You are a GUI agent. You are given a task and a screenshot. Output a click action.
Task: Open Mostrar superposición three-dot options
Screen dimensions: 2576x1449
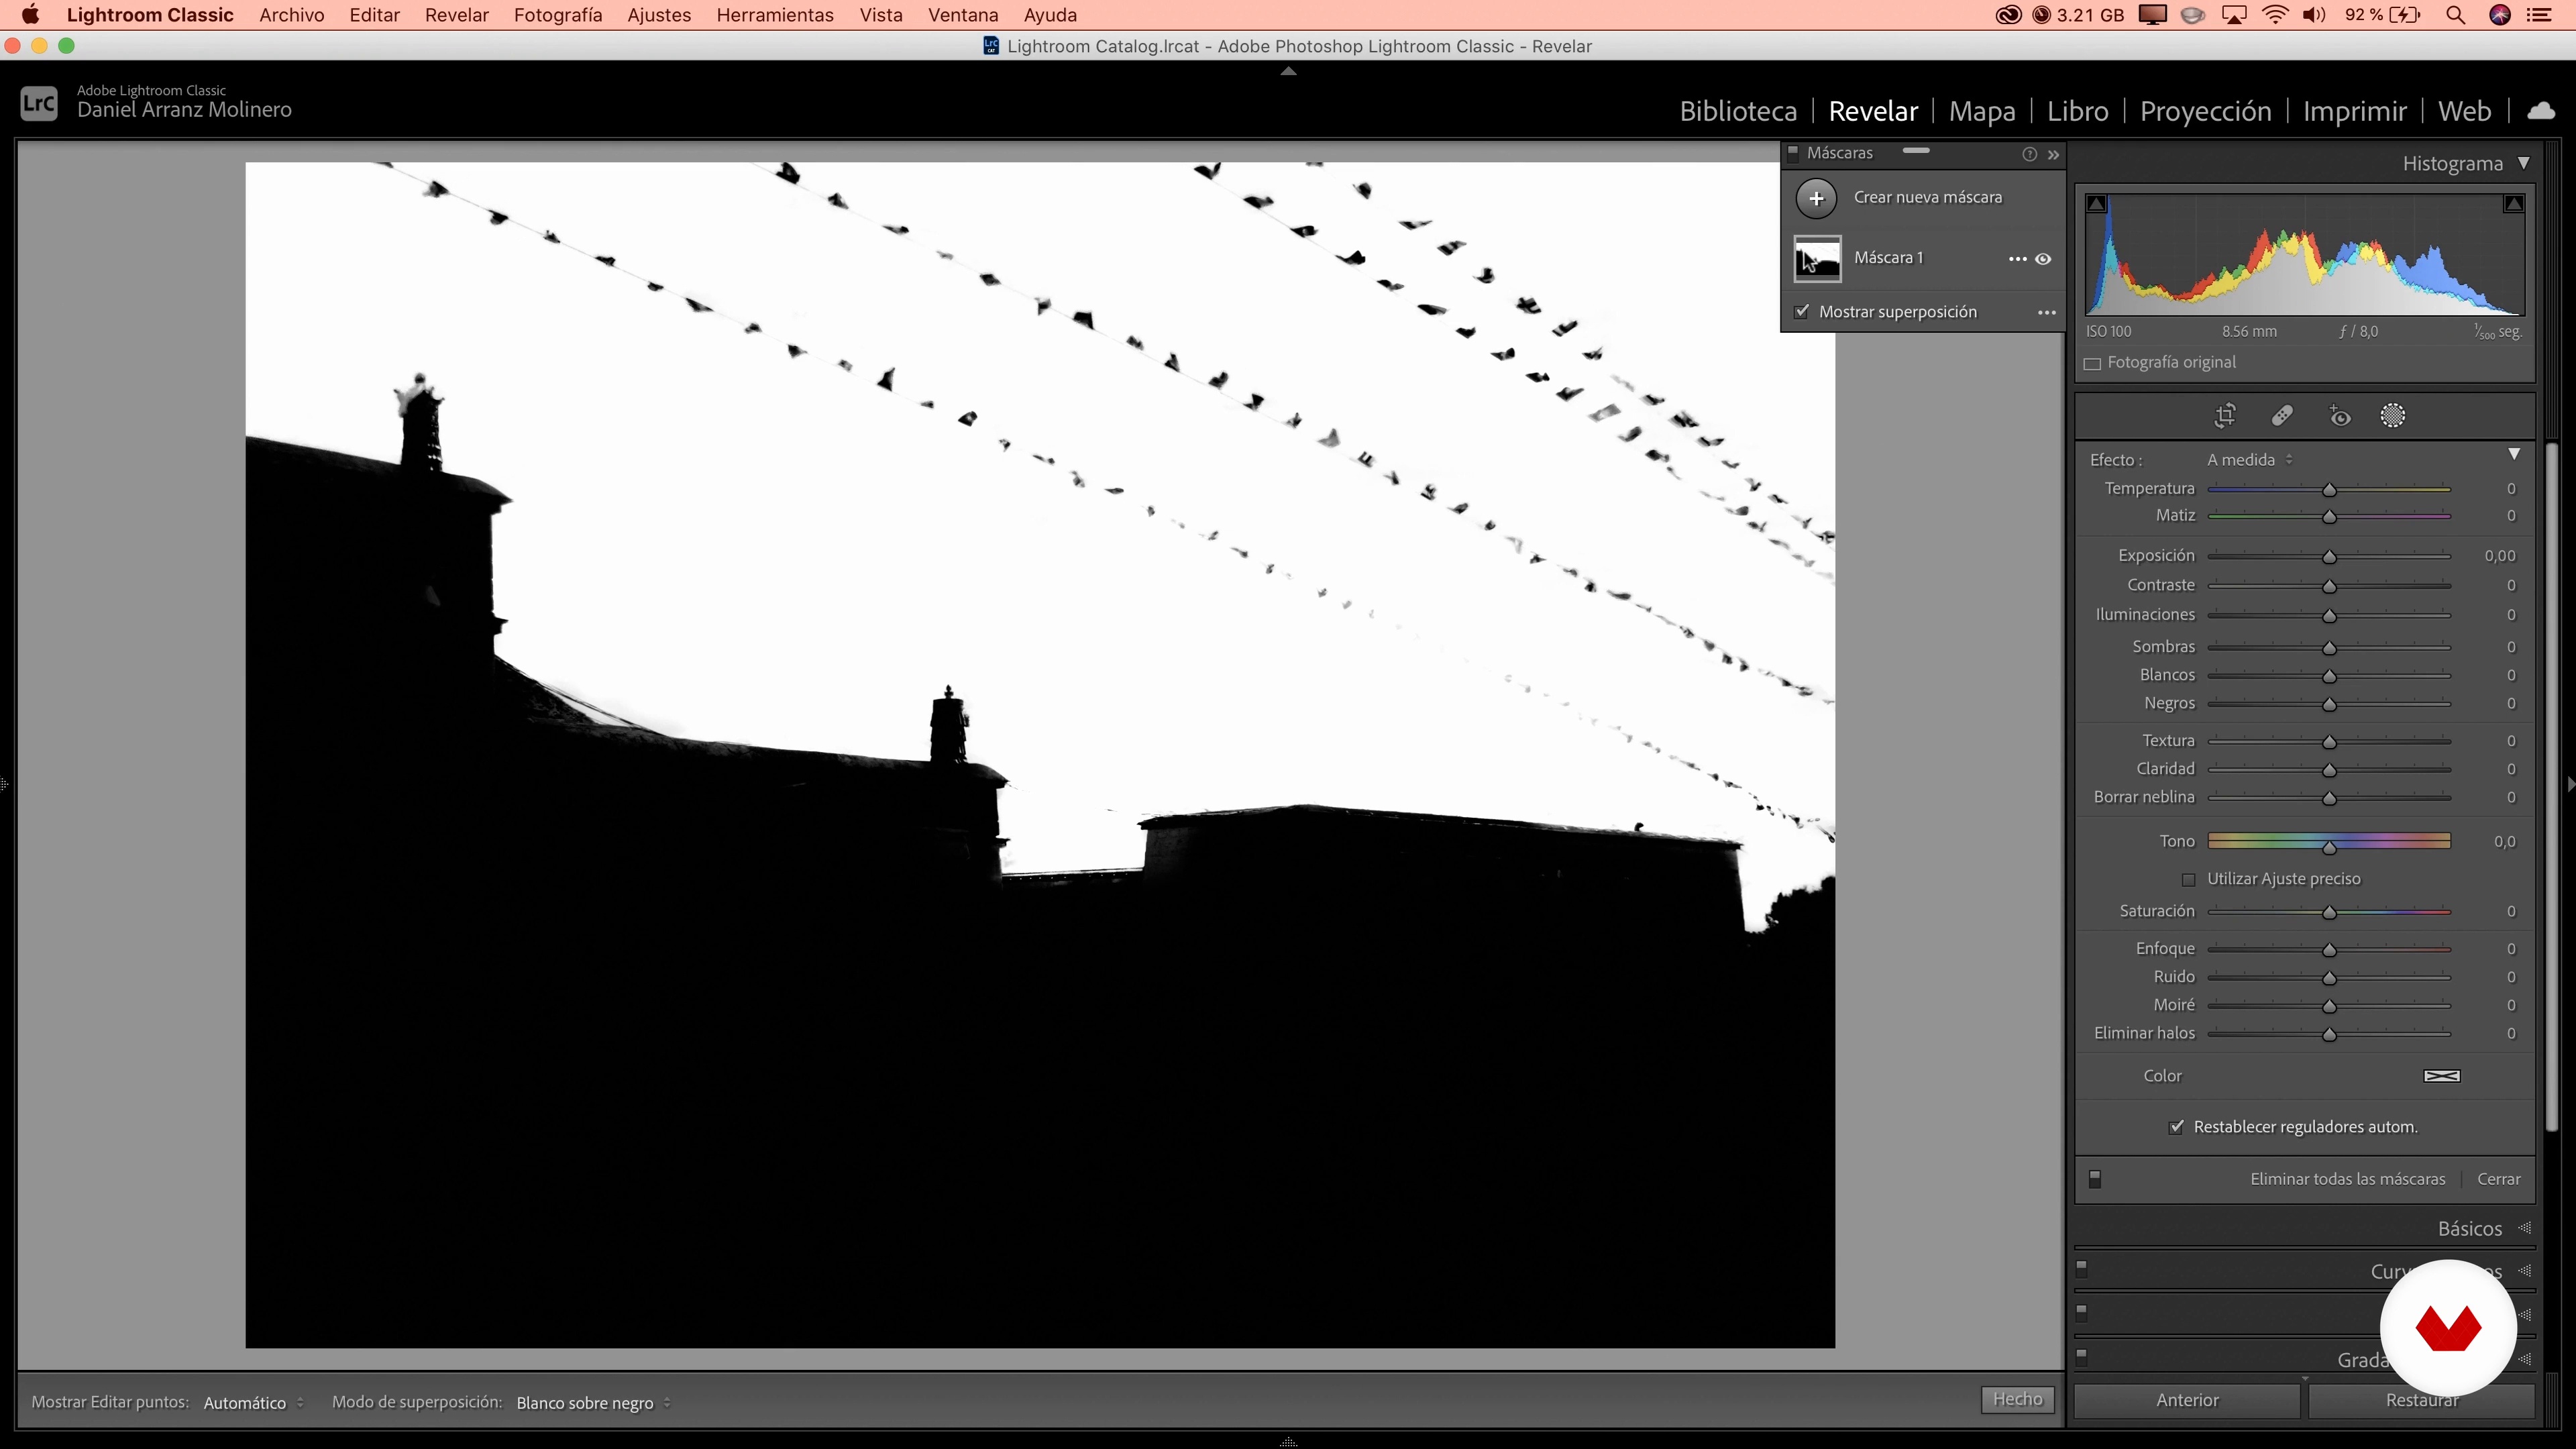(x=2047, y=313)
